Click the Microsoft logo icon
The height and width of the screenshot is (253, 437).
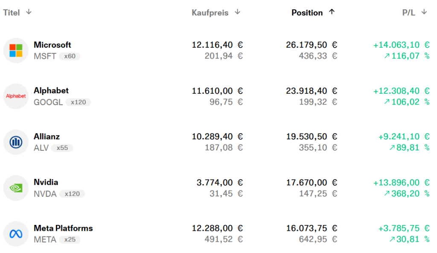(16, 50)
